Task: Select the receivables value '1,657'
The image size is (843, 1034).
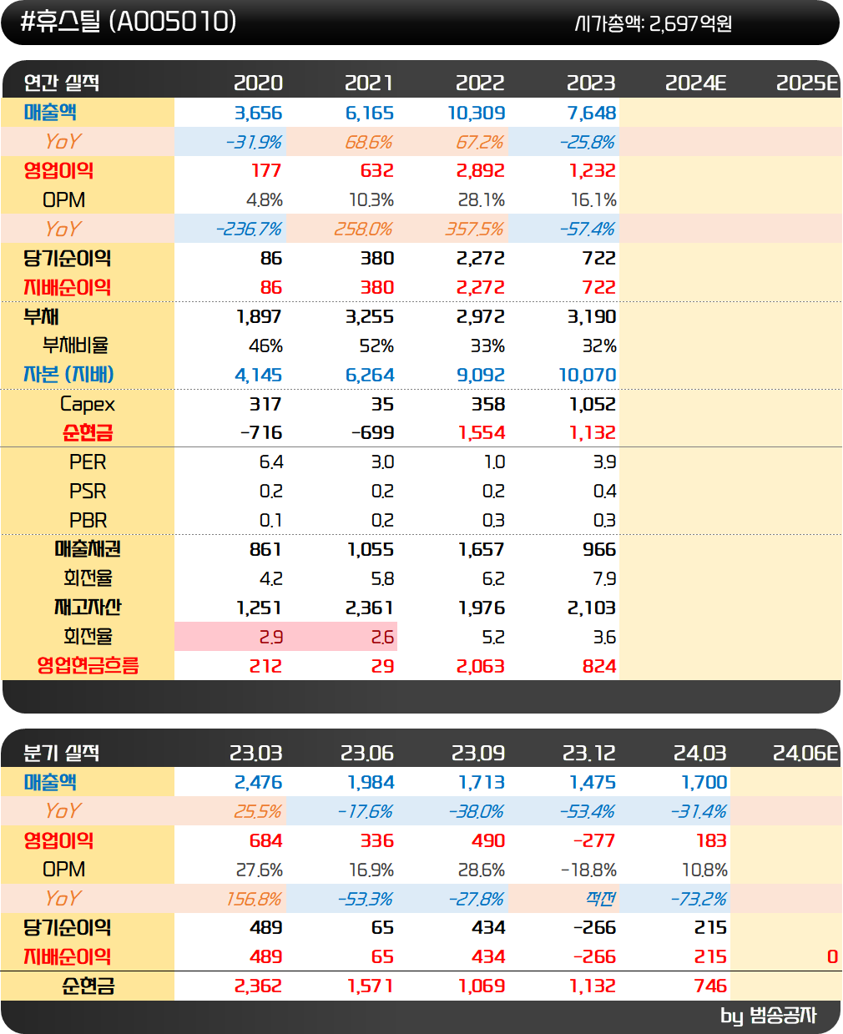Action: click(x=482, y=549)
